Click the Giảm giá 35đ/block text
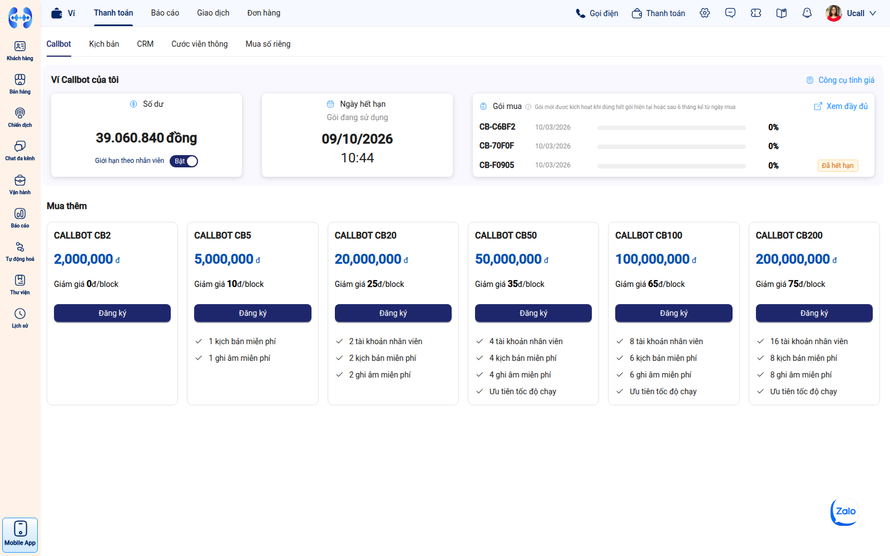 510,284
